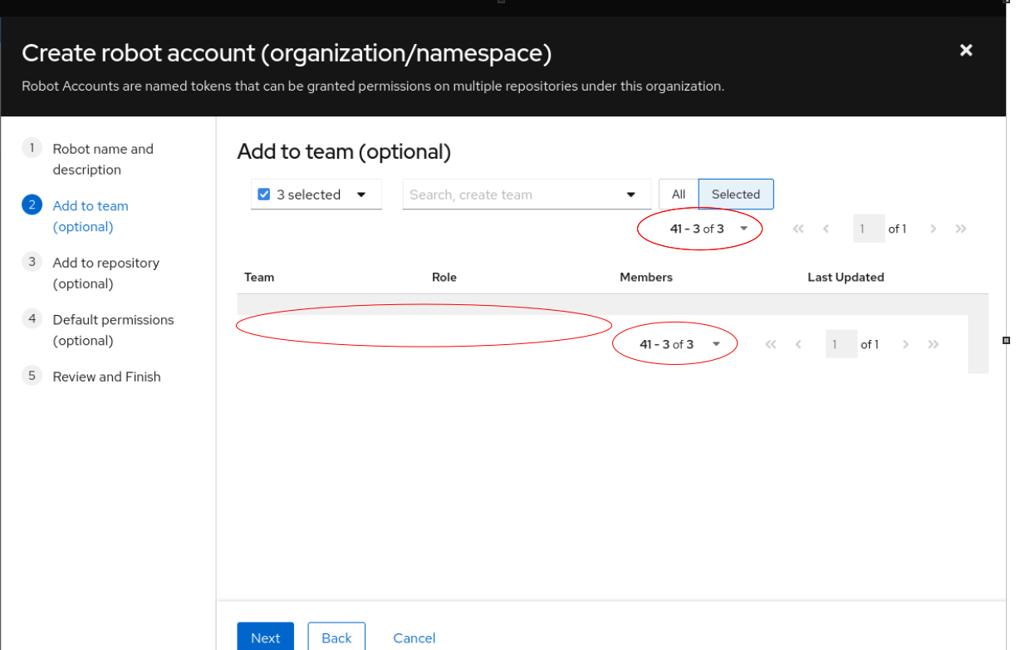The width and height of the screenshot is (1035, 650).
Task: Go to next page in bottom pagination
Action: pyautogui.click(x=906, y=344)
